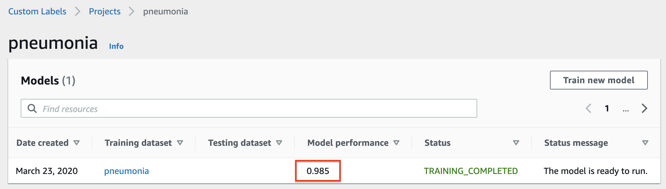This screenshot has height=189, width=666.
Task: Go to the previous page arrow
Action: [x=589, y=108]
